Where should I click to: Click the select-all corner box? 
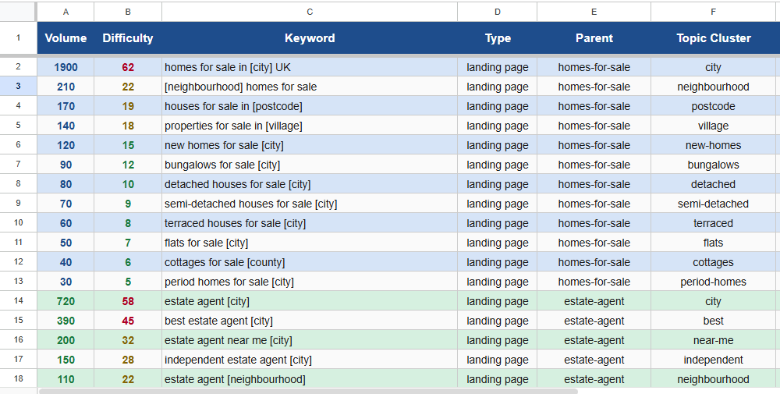(18, 12)
